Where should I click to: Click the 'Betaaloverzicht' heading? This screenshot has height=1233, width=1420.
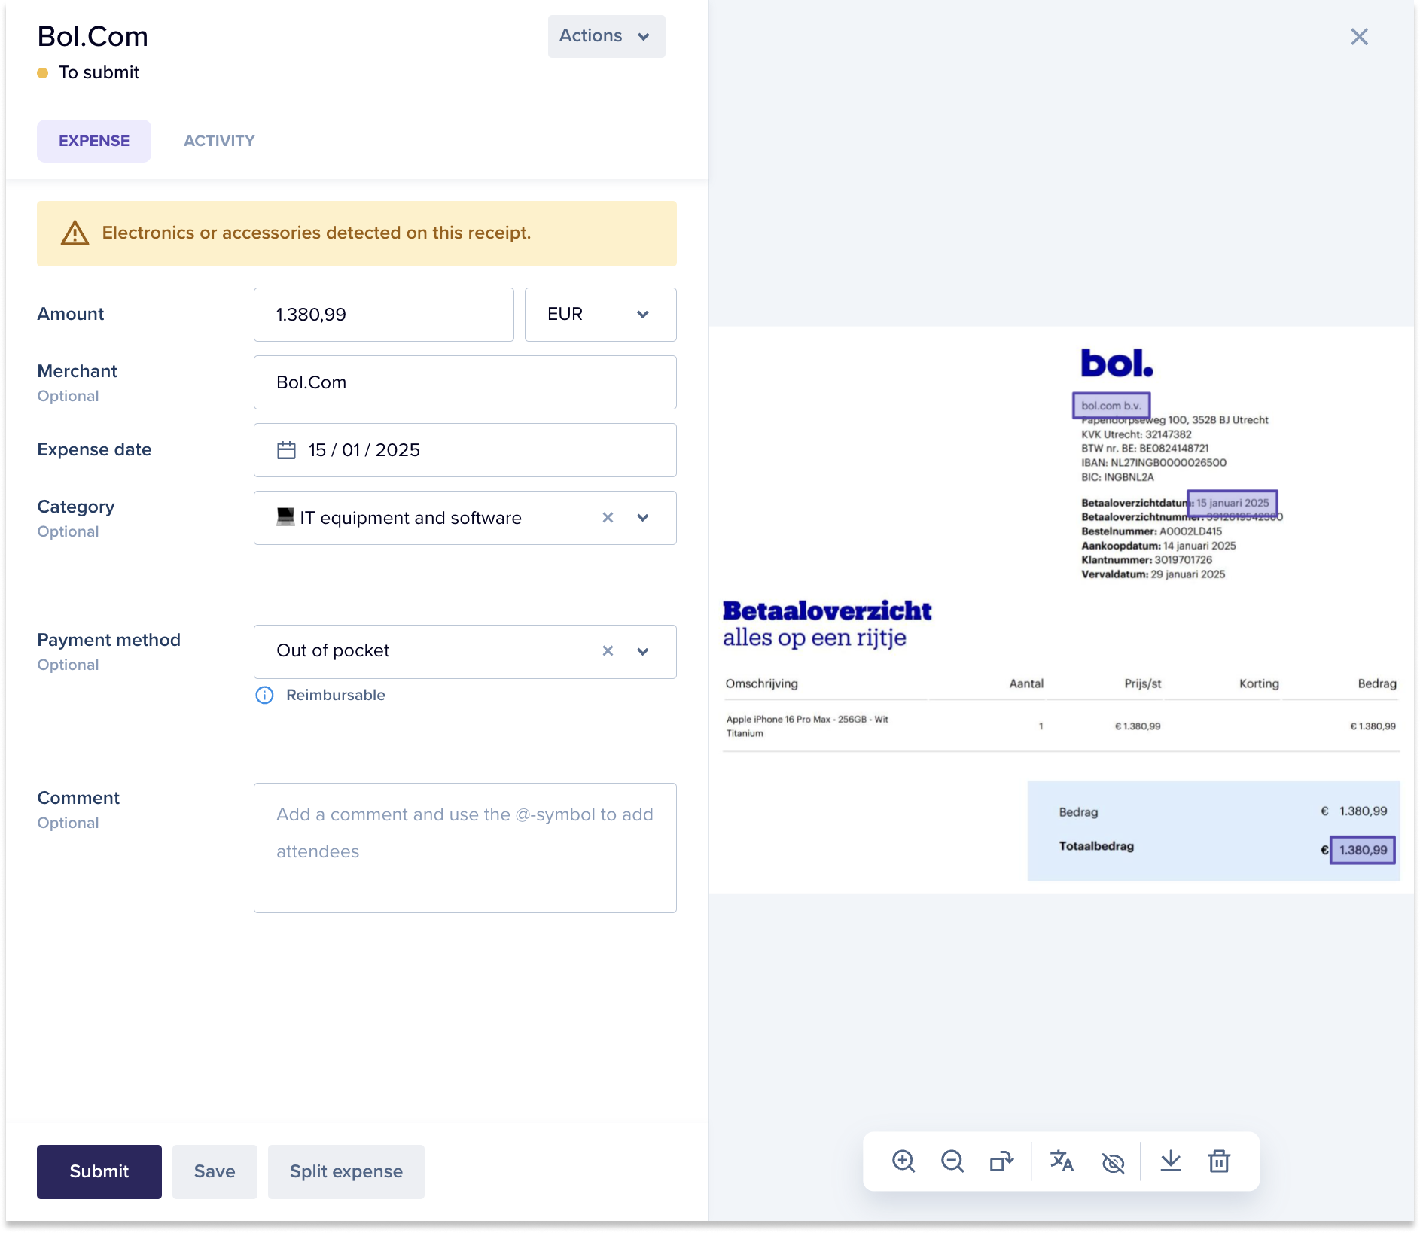pos(827,610)
